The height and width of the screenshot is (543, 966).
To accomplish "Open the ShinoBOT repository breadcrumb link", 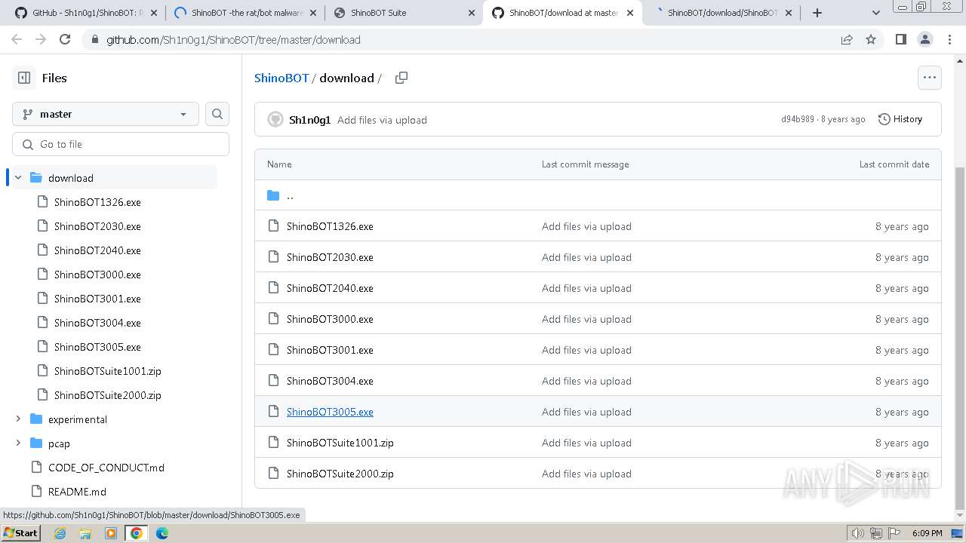I will click(x=281, y=78).
